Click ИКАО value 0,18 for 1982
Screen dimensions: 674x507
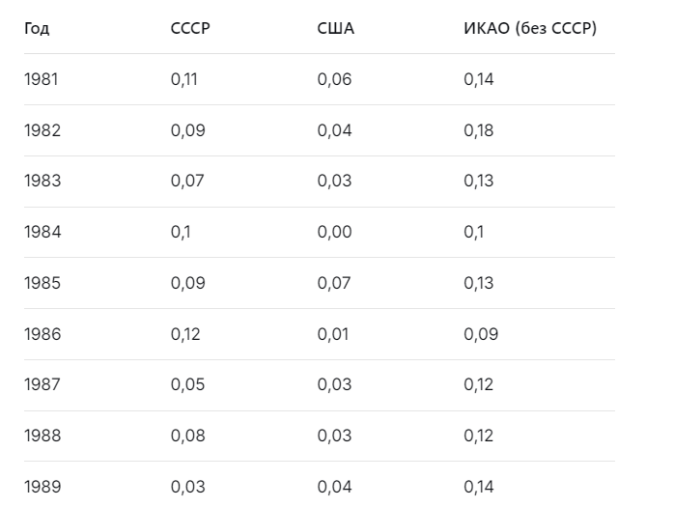(x=478, y=130)
